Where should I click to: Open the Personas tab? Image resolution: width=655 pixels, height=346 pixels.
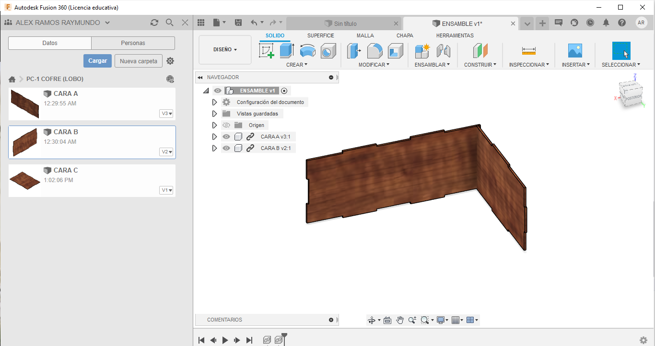tap(133, 43)
